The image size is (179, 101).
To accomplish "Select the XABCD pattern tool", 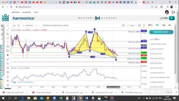I will (8, 47).
